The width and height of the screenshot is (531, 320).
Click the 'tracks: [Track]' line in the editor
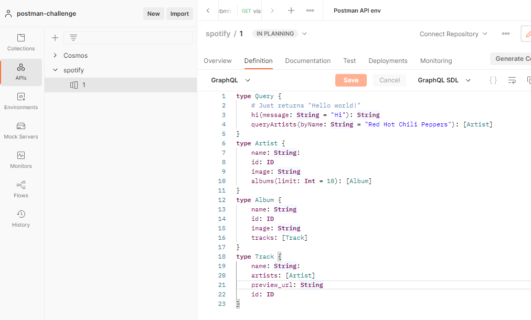click(279, 238)
